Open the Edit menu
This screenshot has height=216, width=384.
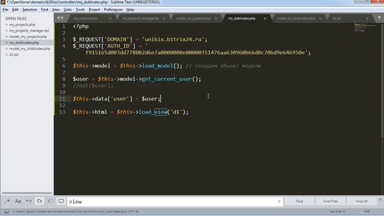(x=15, y=10)
